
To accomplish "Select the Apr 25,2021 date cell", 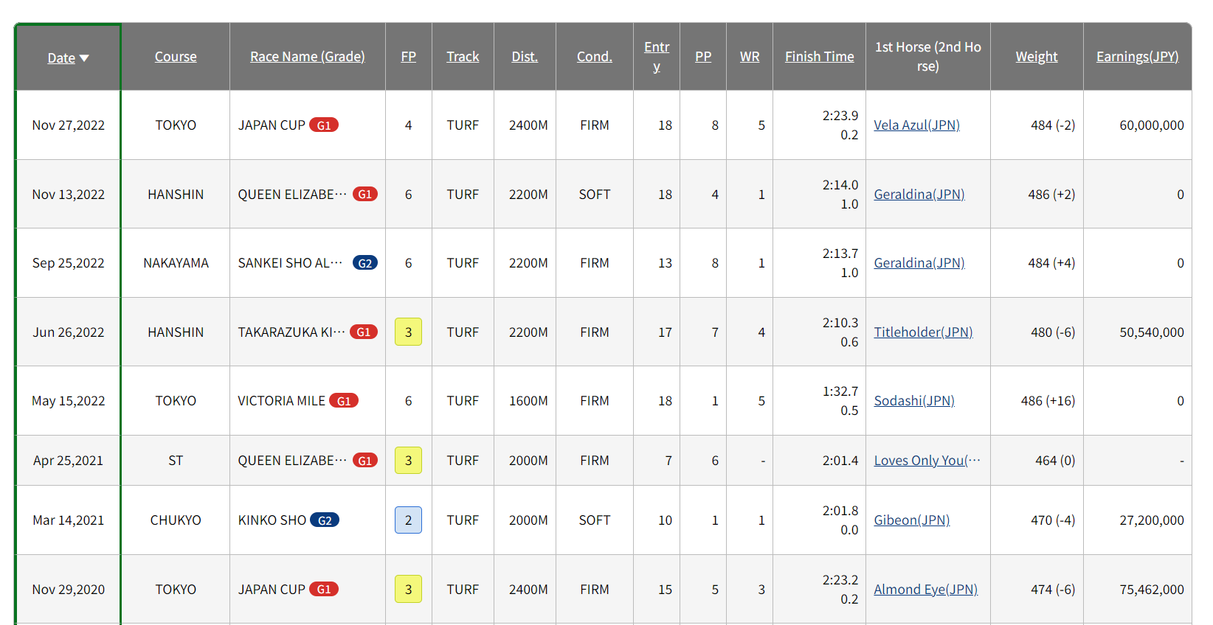I will pyautogui.click(x=69, y=461).
